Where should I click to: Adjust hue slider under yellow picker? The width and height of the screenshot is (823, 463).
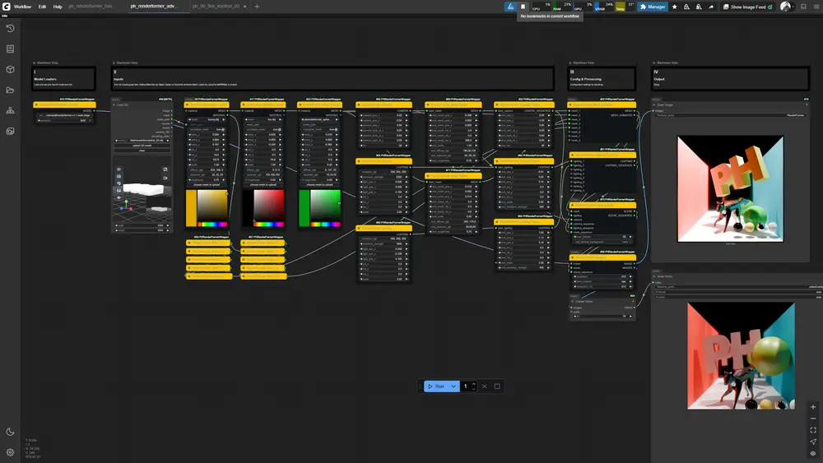click(x=212, y=225)
